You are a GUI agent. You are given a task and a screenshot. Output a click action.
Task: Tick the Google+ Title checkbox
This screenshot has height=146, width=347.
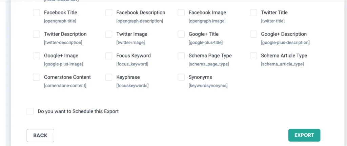click(181, 34)
